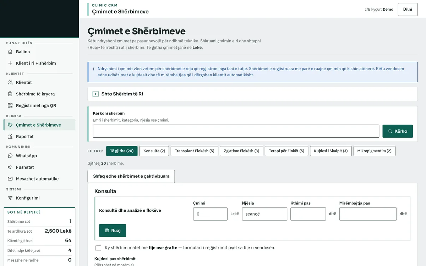Click price tag icon beside Çmimet e Shërbimeve
This screenshot has width=426, height=266.
[10, 125]
